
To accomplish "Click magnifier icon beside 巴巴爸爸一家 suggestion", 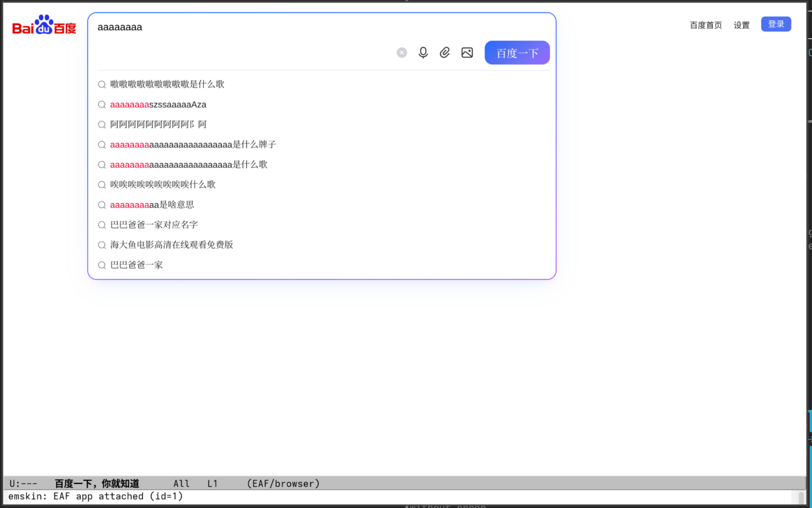I will click(x=102, y=265).
